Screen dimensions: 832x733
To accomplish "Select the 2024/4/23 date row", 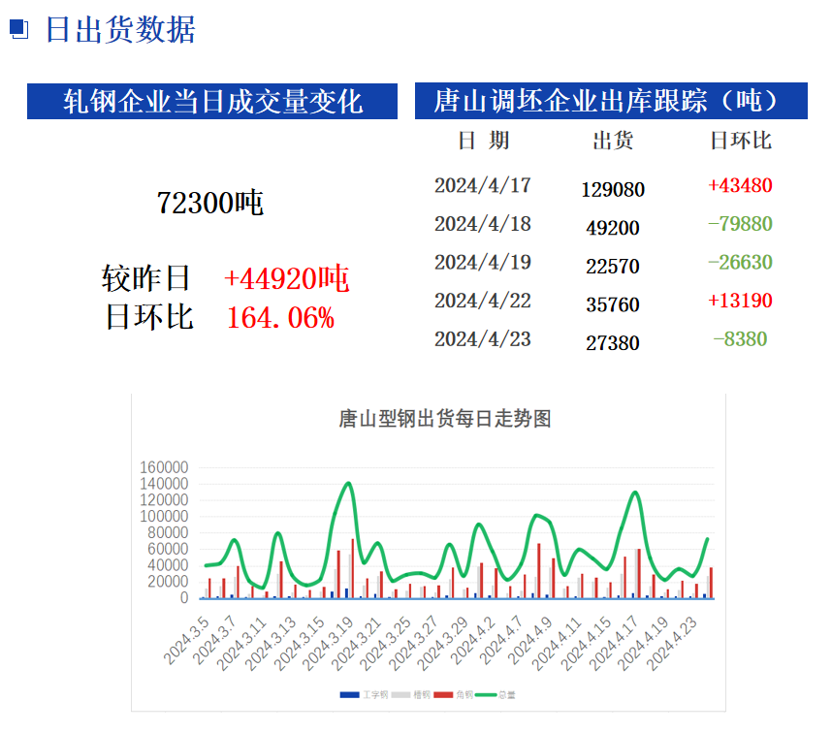I will (483, 339).
